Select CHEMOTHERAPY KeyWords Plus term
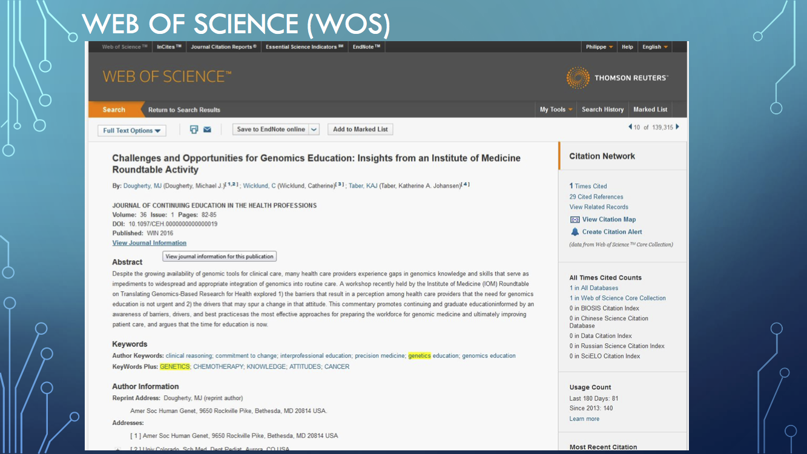This screenshot has width=807, height=454. (218, 367)
